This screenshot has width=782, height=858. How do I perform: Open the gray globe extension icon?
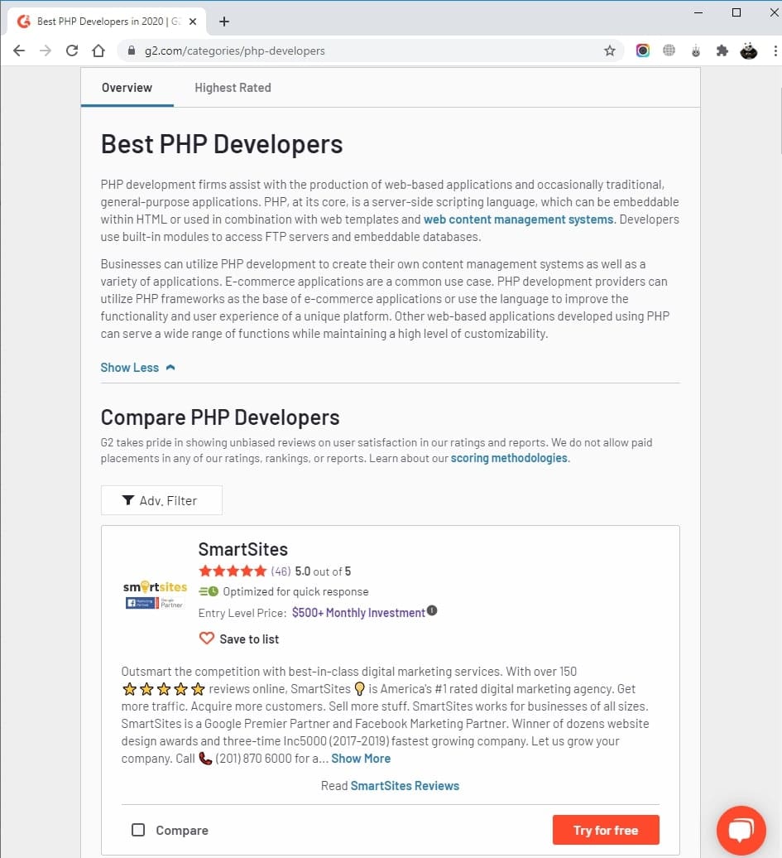669,51
